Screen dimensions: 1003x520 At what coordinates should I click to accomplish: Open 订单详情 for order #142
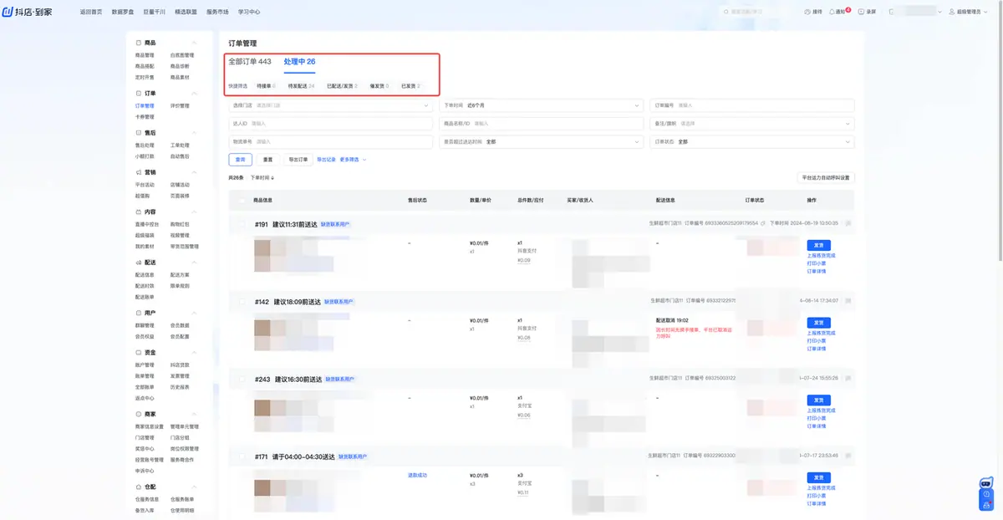[x=817, y=349]
